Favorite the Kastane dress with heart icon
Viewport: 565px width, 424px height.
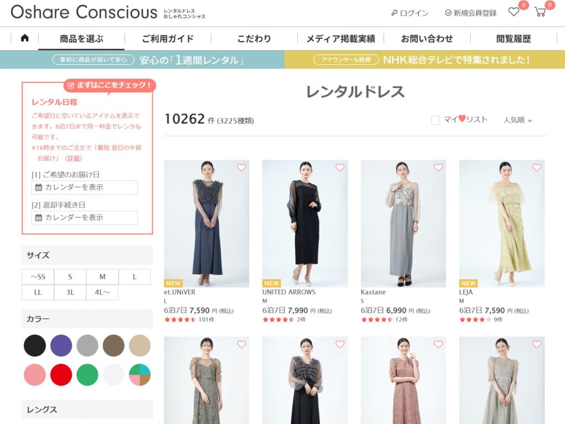(x=438, y=167)
